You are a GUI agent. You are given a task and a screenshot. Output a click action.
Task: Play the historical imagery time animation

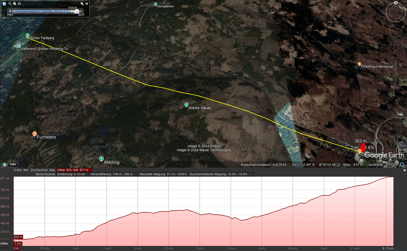pos(19,4)
